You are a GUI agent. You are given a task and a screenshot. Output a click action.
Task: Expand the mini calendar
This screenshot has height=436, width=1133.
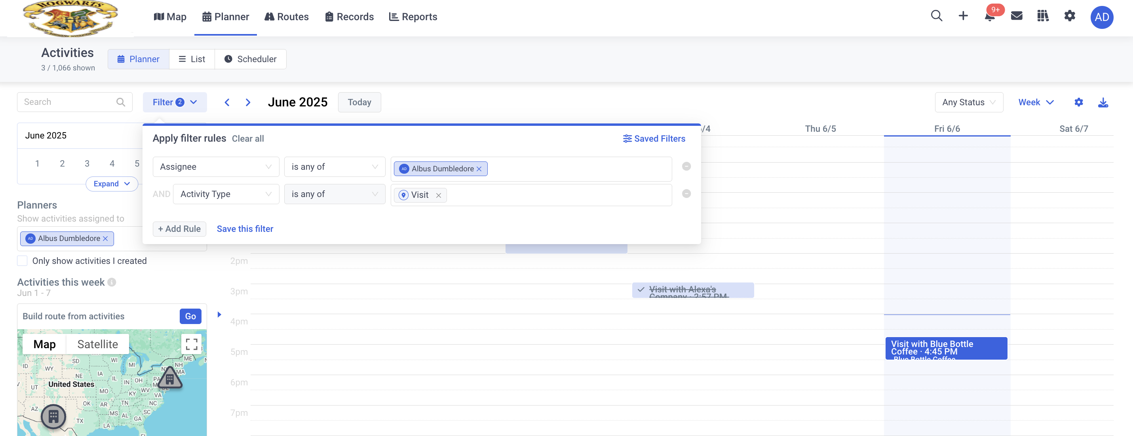112,184
